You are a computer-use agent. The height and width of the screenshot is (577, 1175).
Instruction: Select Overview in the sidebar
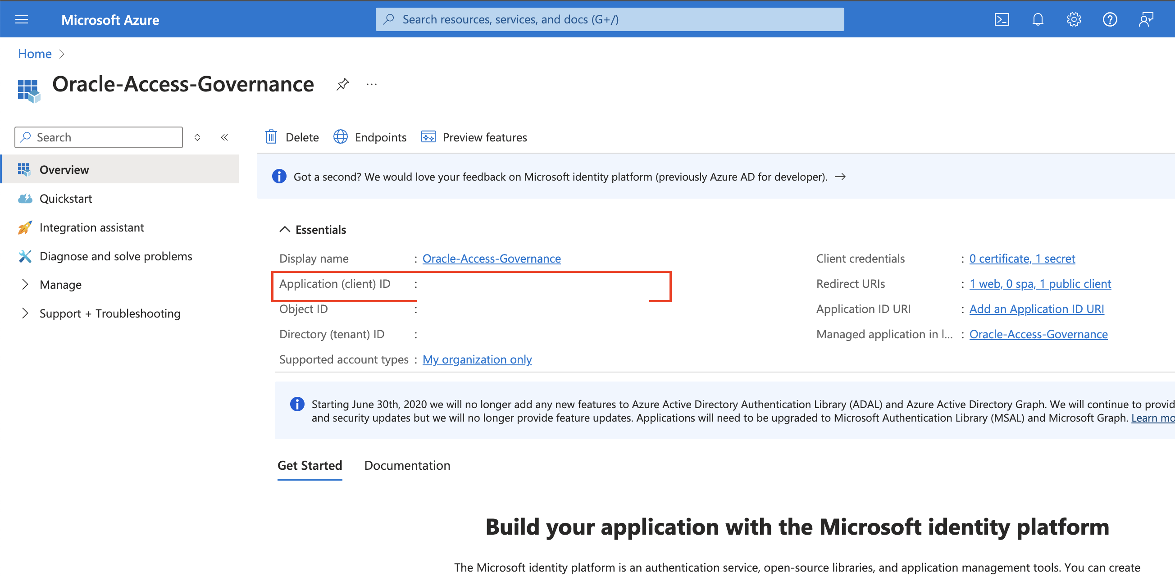point(120,170)
